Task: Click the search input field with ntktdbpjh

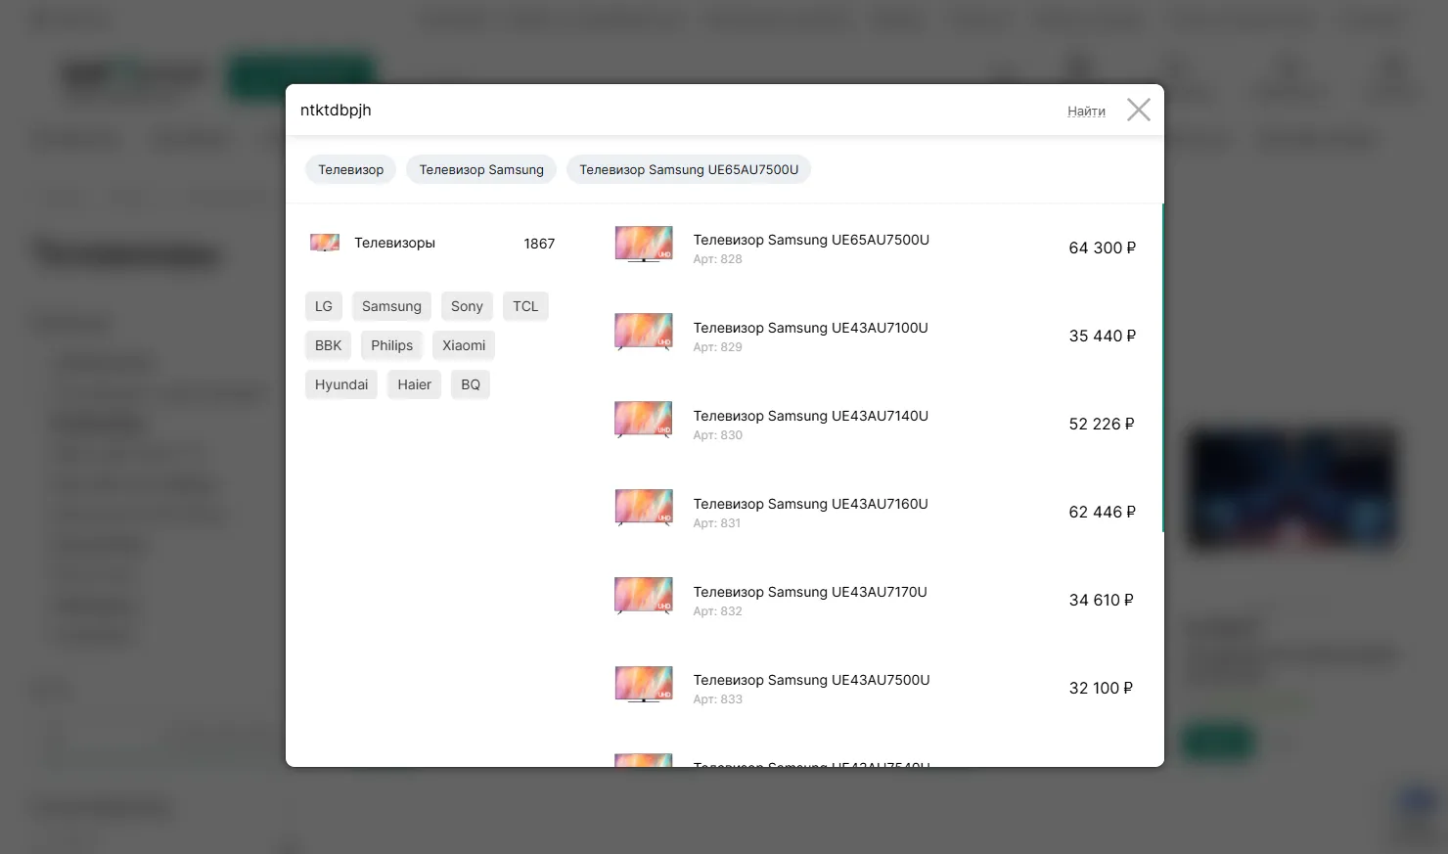Action: coord(665,111)
